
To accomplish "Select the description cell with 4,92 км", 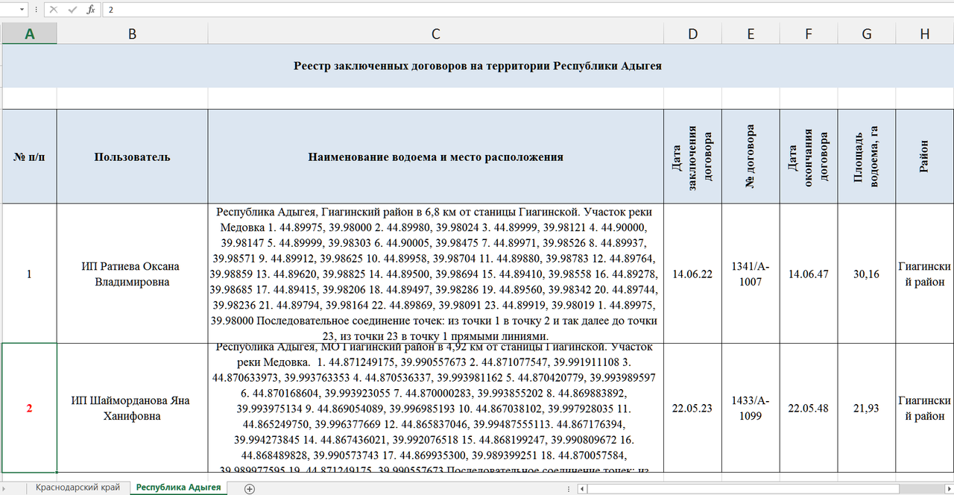I will 435,408.
